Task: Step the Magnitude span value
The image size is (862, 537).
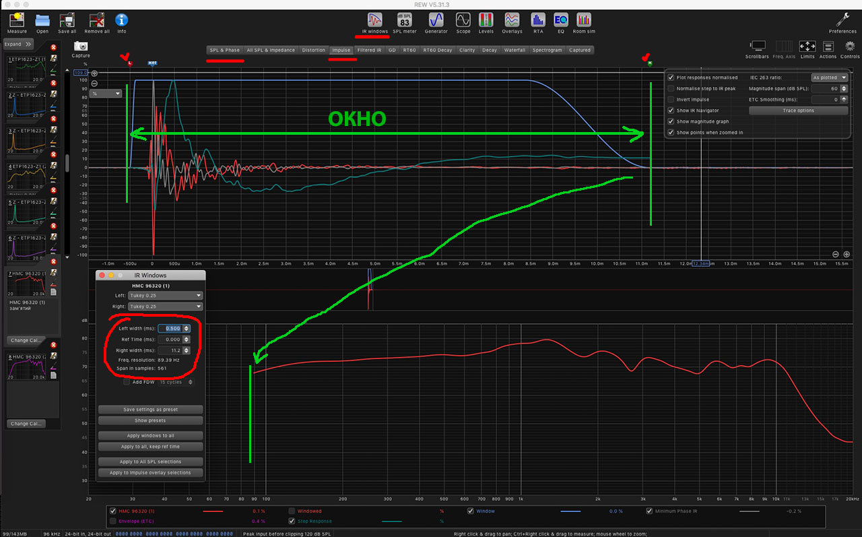Action: pos(843,88)
